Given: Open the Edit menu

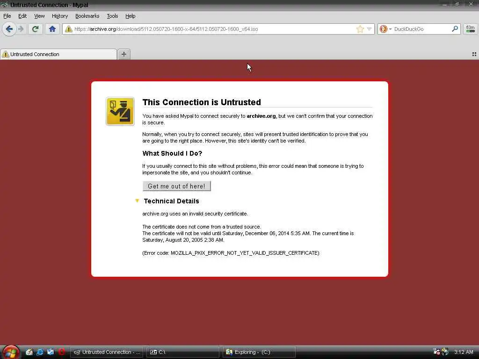Looking at the screenshot, I should [22, 16].
